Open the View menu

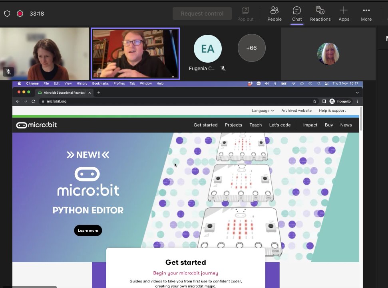(x=68, y=83)
